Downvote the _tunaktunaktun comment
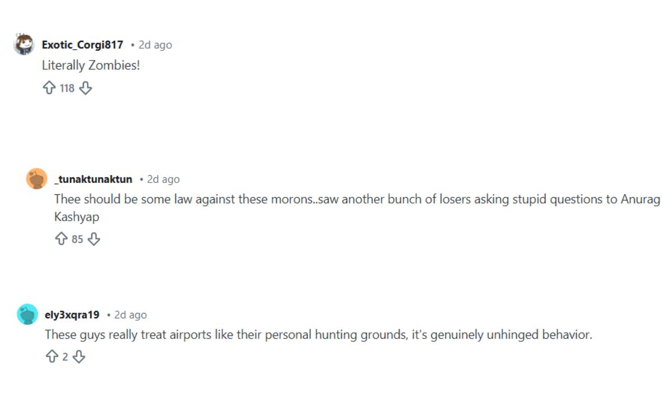Viewport: 672px width, 403px height. click(94, 239)
